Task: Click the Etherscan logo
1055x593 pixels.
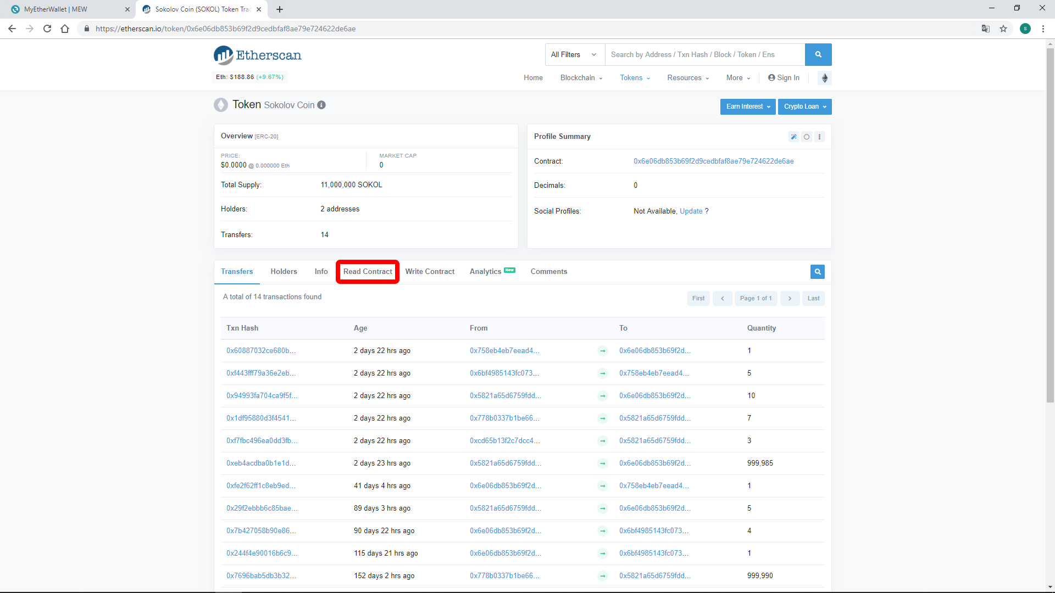Action: coord(258,55)
